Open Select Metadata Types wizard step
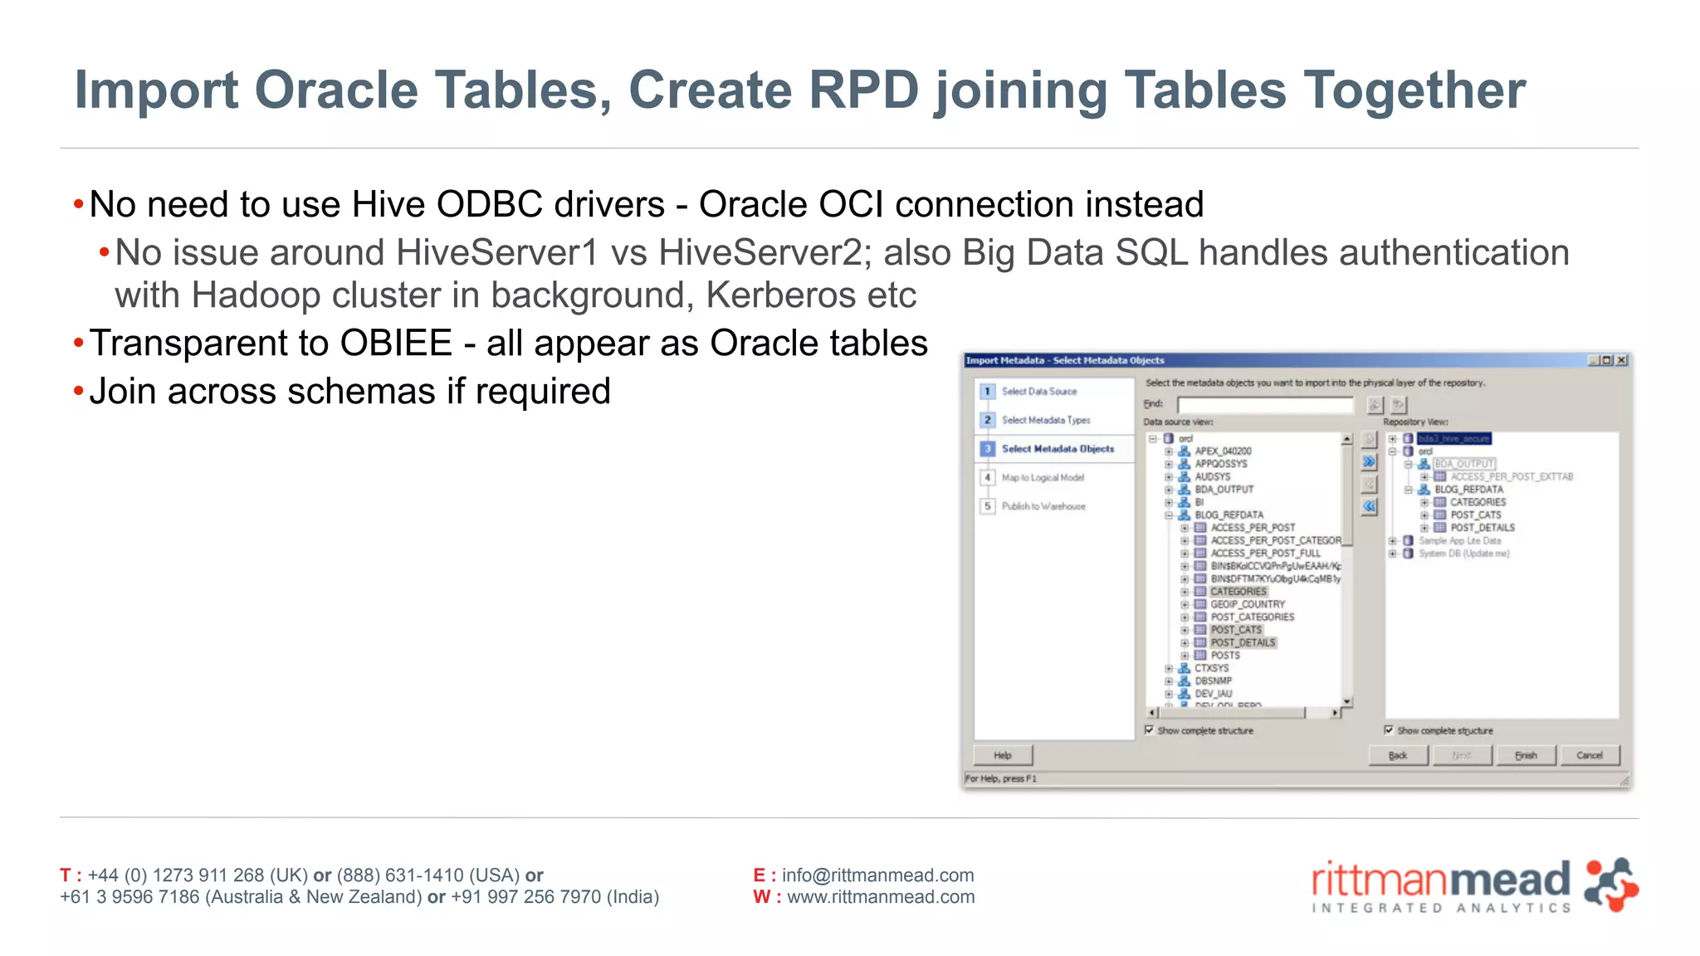The height and width of the screenshot is (956, 1700). pyautogui.click(x=1045, y=421)
